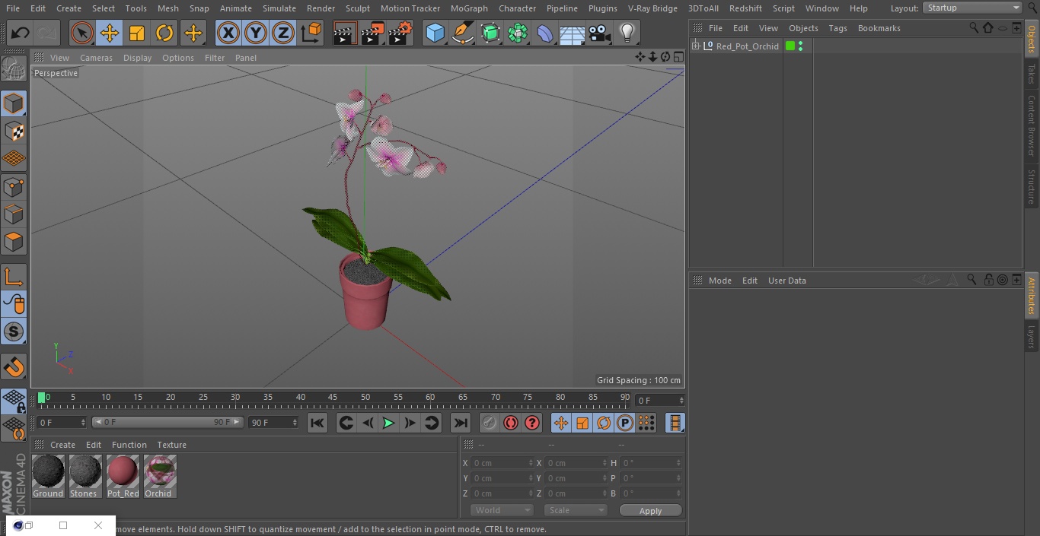Switch to Model mode
This screenshot has height=536, width=1040.
pyautogui.click(x=14, y=103)
